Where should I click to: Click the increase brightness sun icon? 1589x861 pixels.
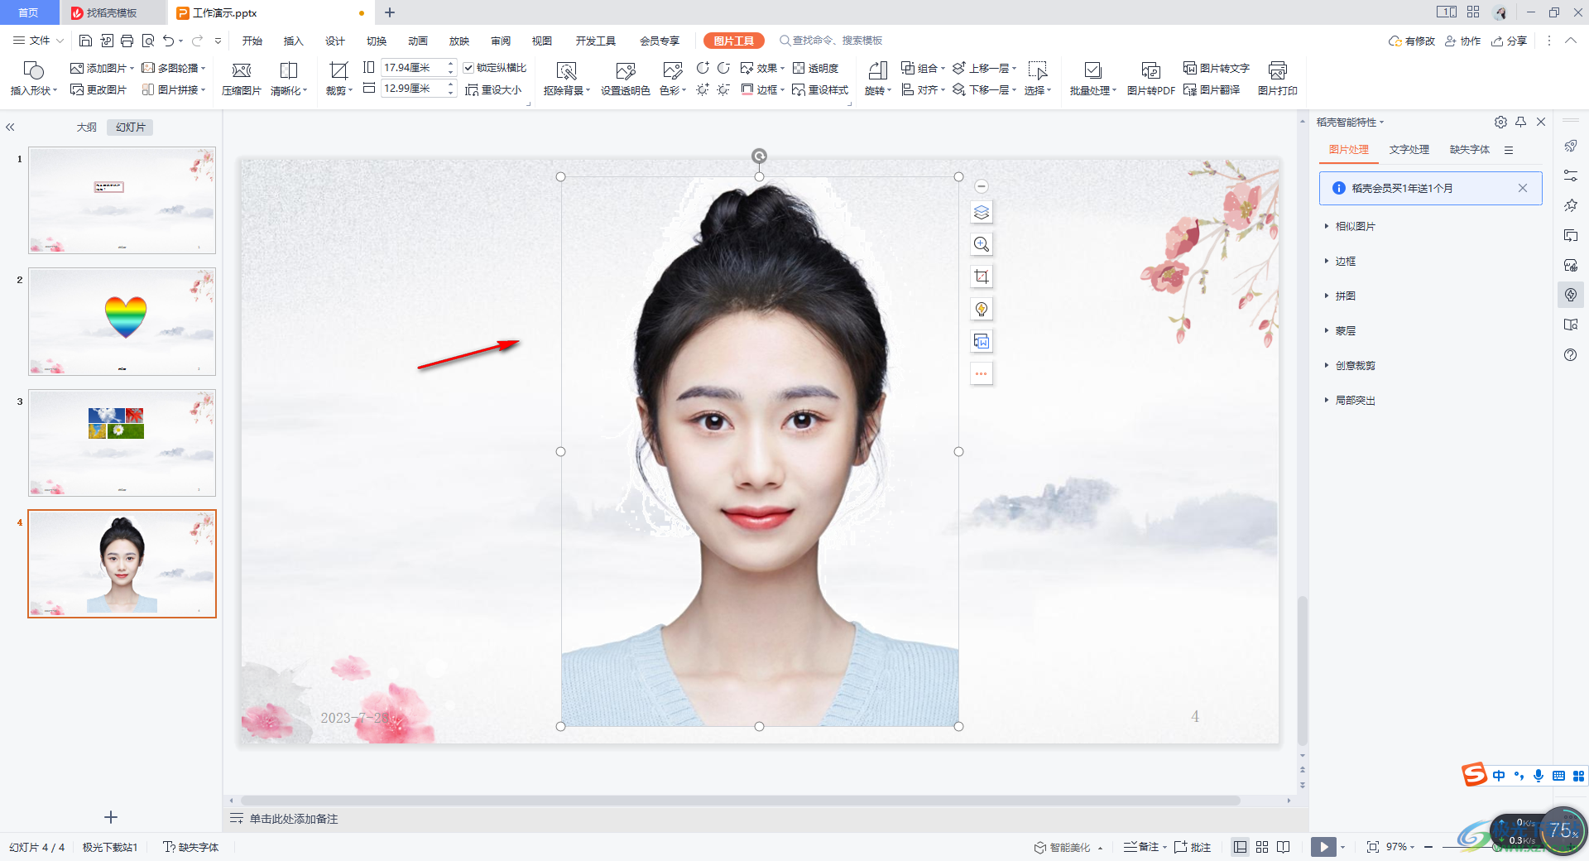click(703, 89)
